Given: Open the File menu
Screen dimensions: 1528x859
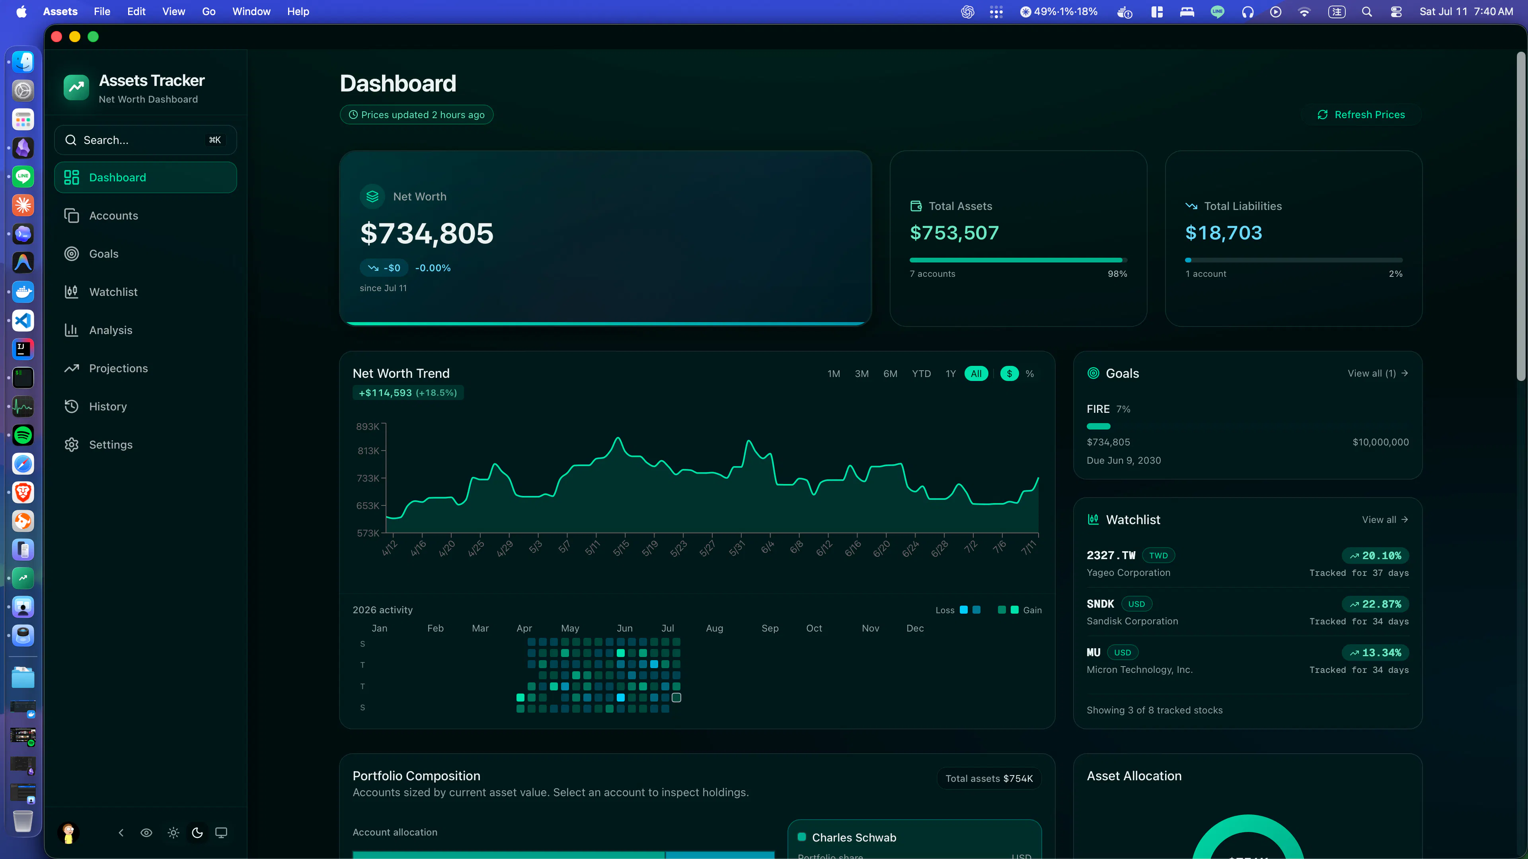Looking at the screenshot, I should point(102,11).
